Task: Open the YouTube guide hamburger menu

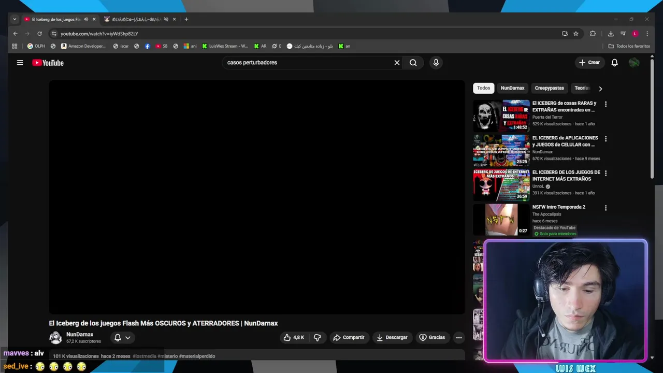Action: (x=20, y=63)
